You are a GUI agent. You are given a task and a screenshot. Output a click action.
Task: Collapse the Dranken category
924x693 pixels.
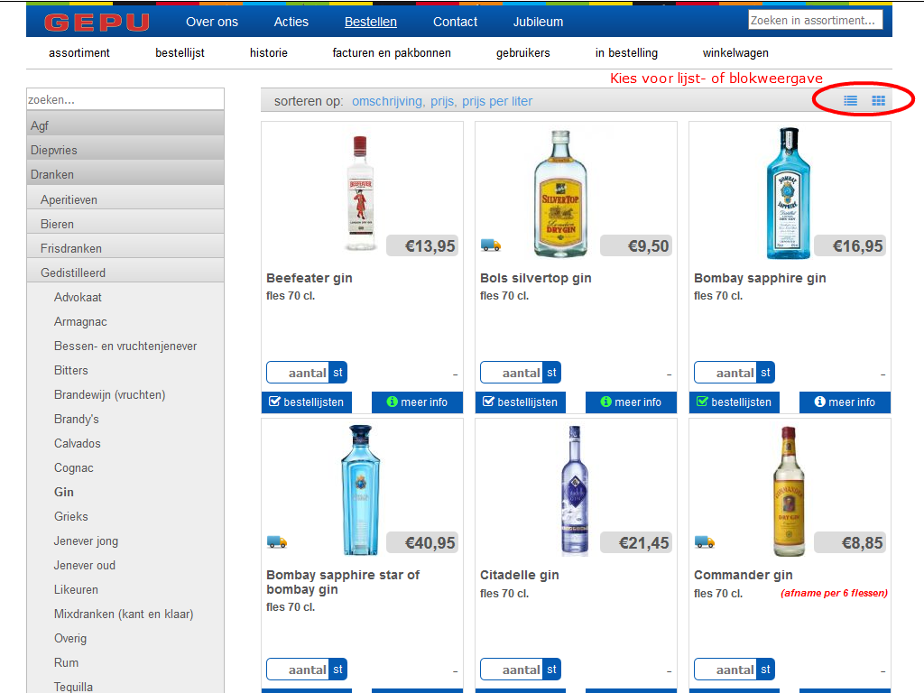pos(125,174)
